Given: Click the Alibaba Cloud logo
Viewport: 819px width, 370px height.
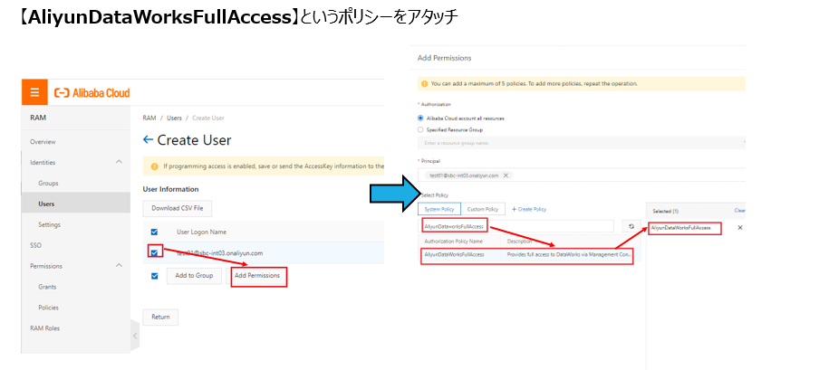Looking at the screenshot, I should 92,93.
